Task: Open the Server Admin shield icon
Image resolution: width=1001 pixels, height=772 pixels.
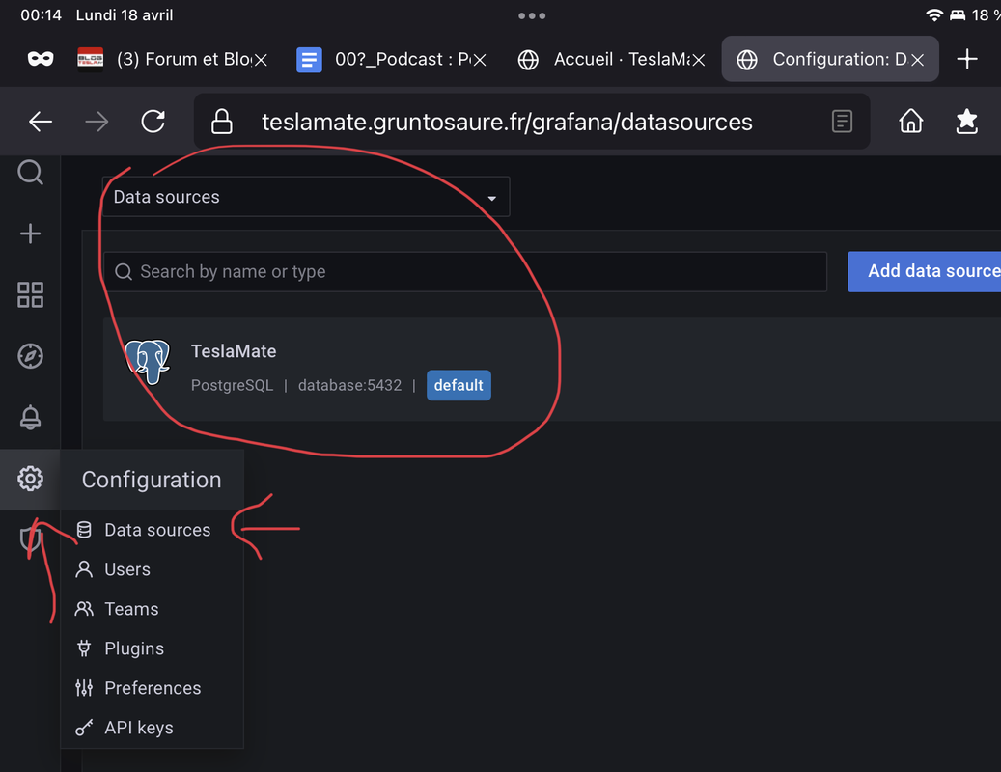Action: click(x=30, y=539)
